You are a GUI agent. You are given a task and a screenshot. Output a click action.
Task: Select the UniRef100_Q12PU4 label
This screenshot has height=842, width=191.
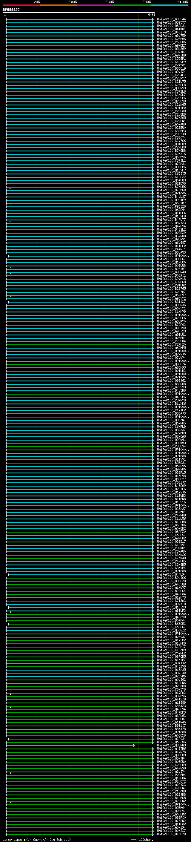point(171,778)
